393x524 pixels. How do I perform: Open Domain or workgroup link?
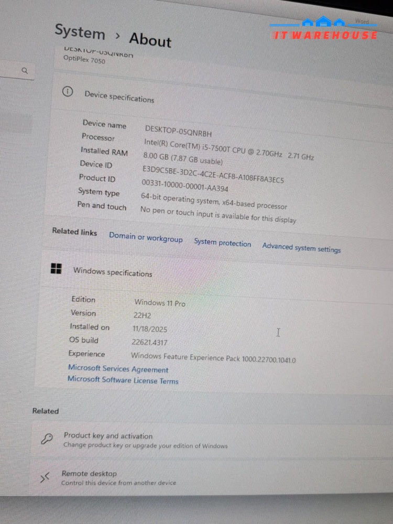tap(146, 237)
